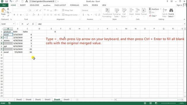Toggle center horizontal alignment
The width and height of the screenshot is (187, 105).
[x=48, y=15]
